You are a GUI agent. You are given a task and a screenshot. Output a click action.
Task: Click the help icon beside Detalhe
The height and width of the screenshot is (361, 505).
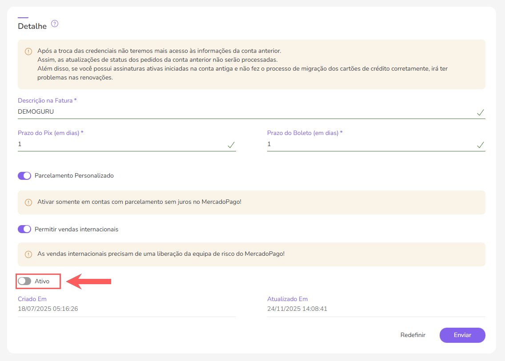point(55,24)
